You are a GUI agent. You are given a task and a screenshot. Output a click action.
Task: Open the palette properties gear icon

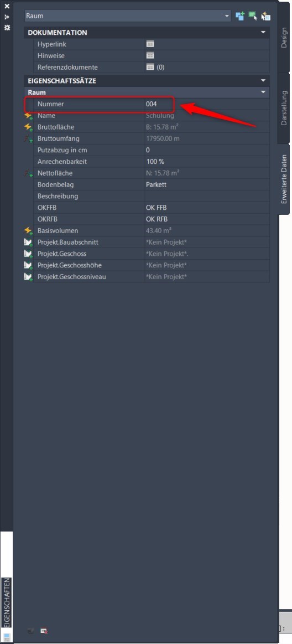tap(7, 27)
